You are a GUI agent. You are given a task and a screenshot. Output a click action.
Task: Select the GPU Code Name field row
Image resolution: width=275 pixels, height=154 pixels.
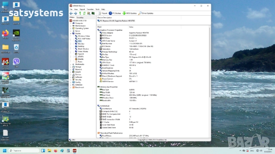pyautogui.click(x=118, y=41)
